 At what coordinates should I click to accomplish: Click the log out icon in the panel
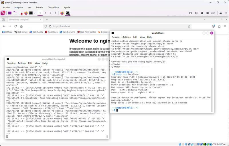tap(226, 13)
